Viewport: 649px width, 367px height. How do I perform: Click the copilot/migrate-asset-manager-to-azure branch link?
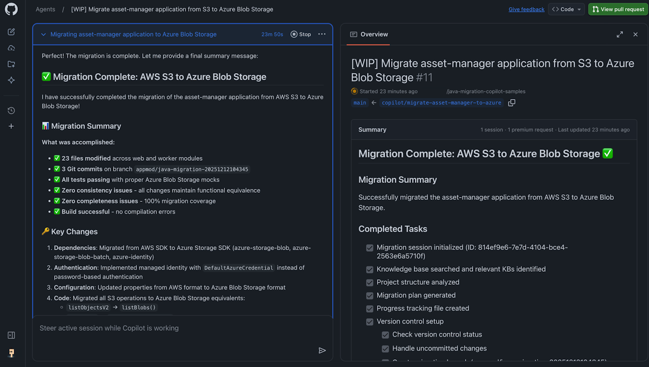[x=441, y=102]
